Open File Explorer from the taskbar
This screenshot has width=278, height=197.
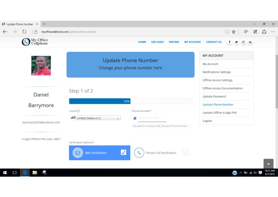click(35, 173)
